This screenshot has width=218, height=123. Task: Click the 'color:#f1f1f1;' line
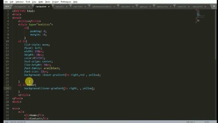point(35,58)
